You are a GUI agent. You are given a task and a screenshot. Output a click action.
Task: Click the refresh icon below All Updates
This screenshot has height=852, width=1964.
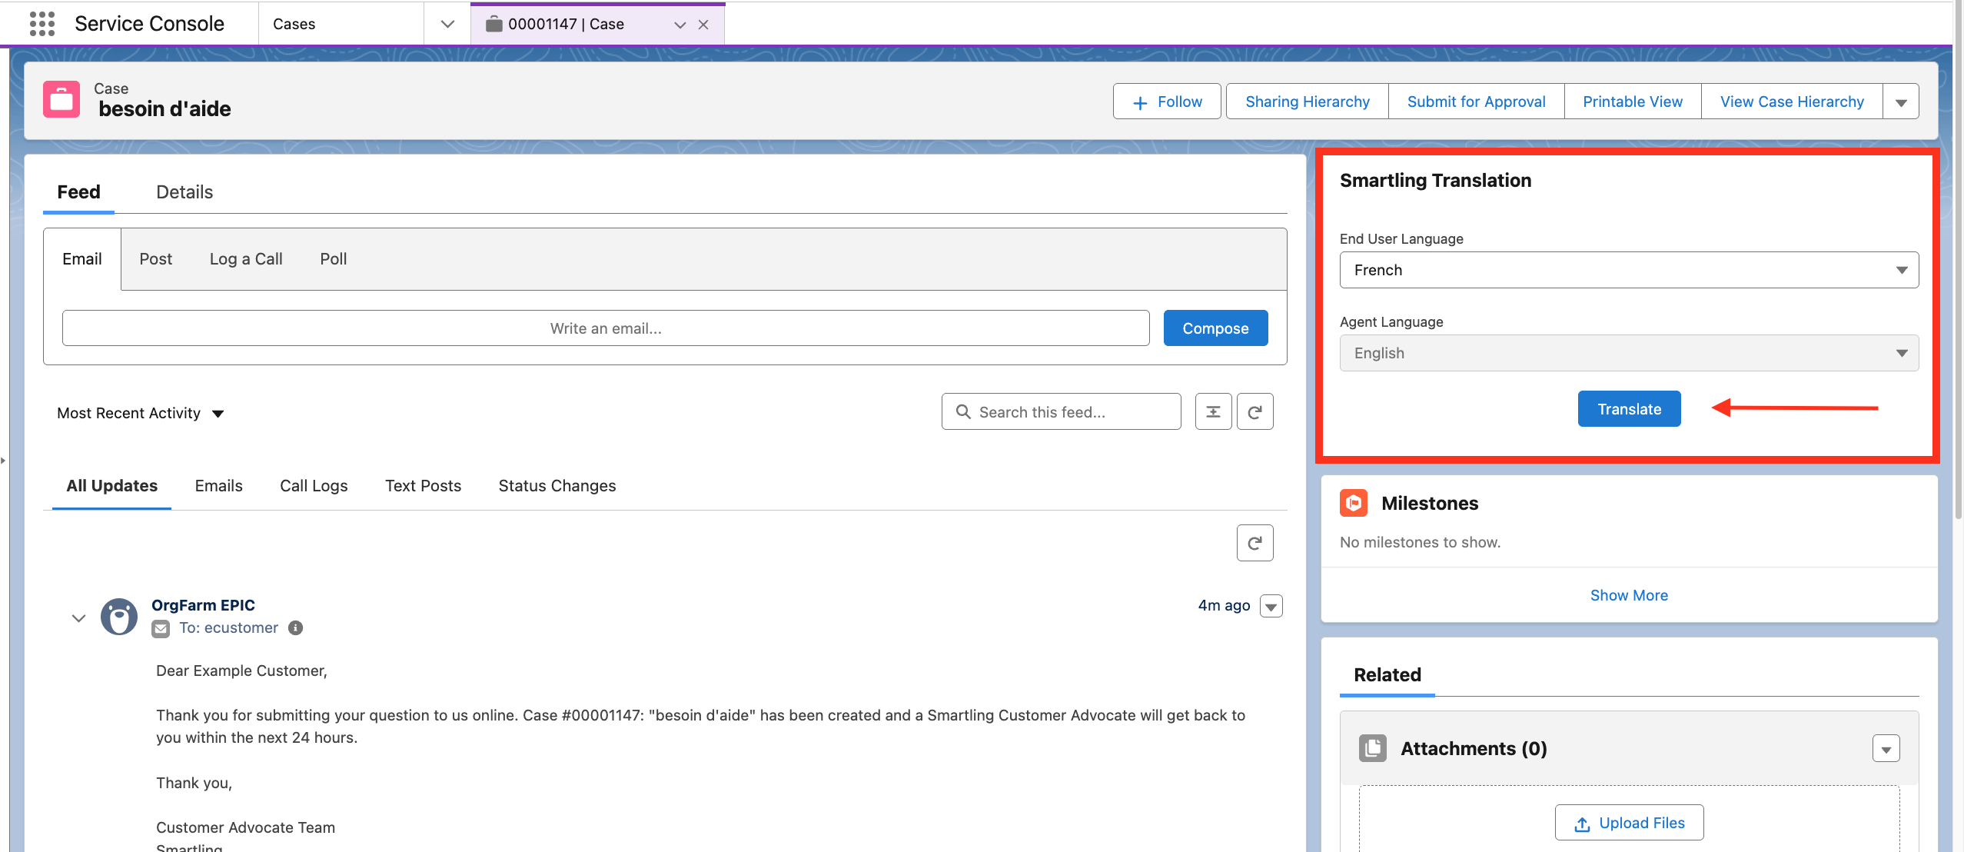1255,544
